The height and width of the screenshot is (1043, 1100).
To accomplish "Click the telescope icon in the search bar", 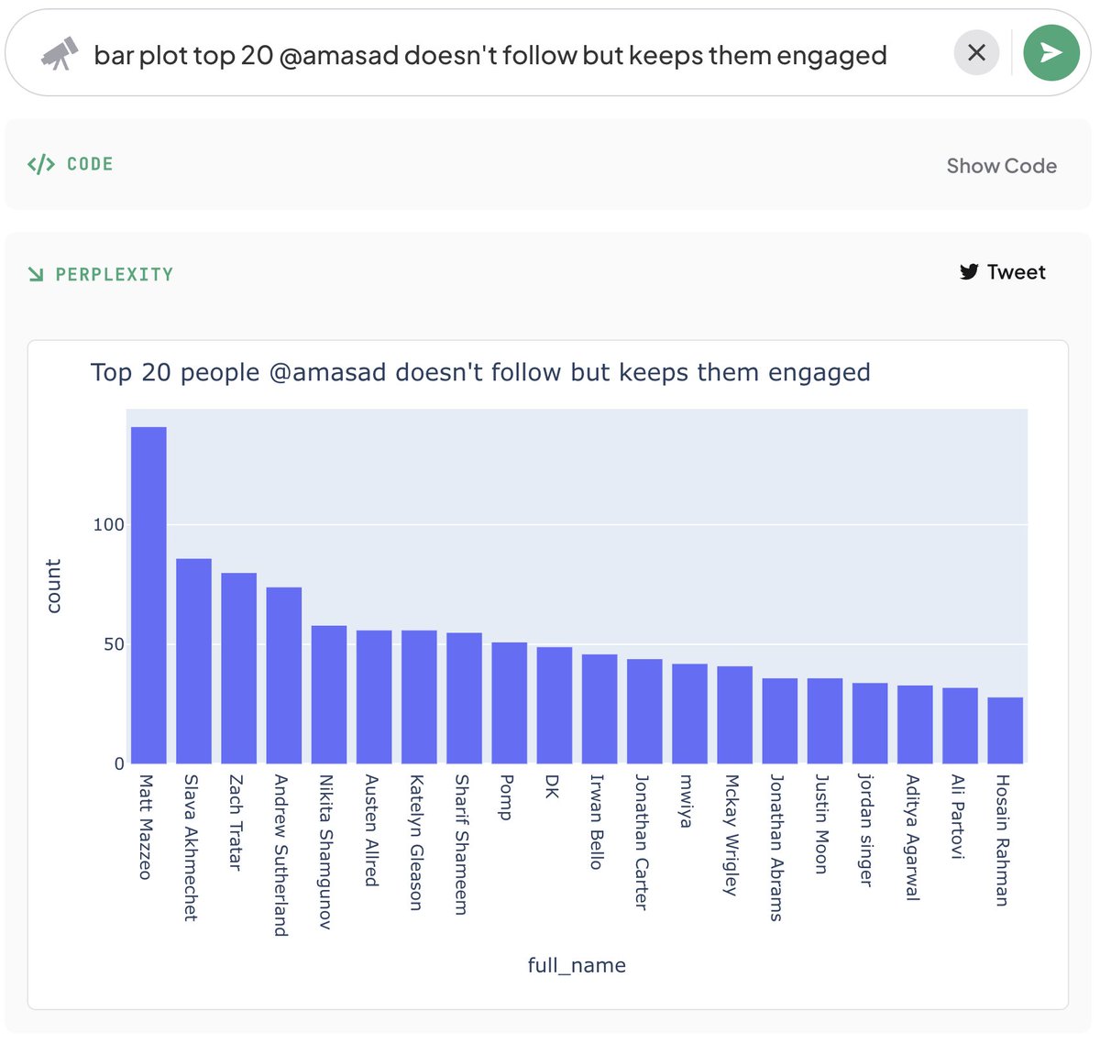I will [60, 54].
